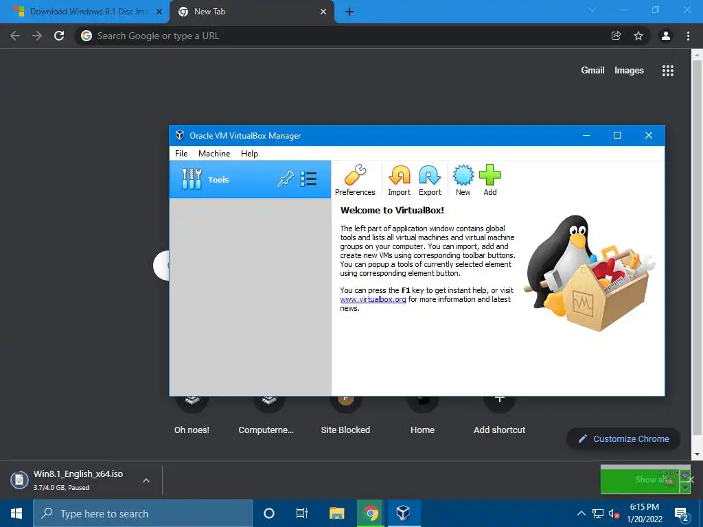Close the New Tab tab
Image resolution: width=703 pixels, height=527 pixels.
point(323,12)
